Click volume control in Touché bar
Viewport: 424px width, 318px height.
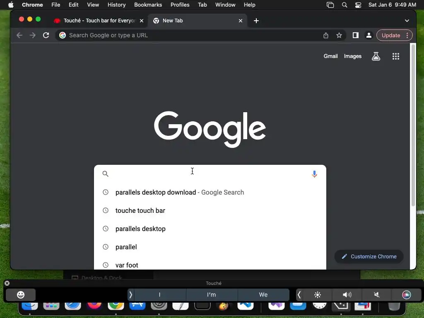[x=347, y=295]
